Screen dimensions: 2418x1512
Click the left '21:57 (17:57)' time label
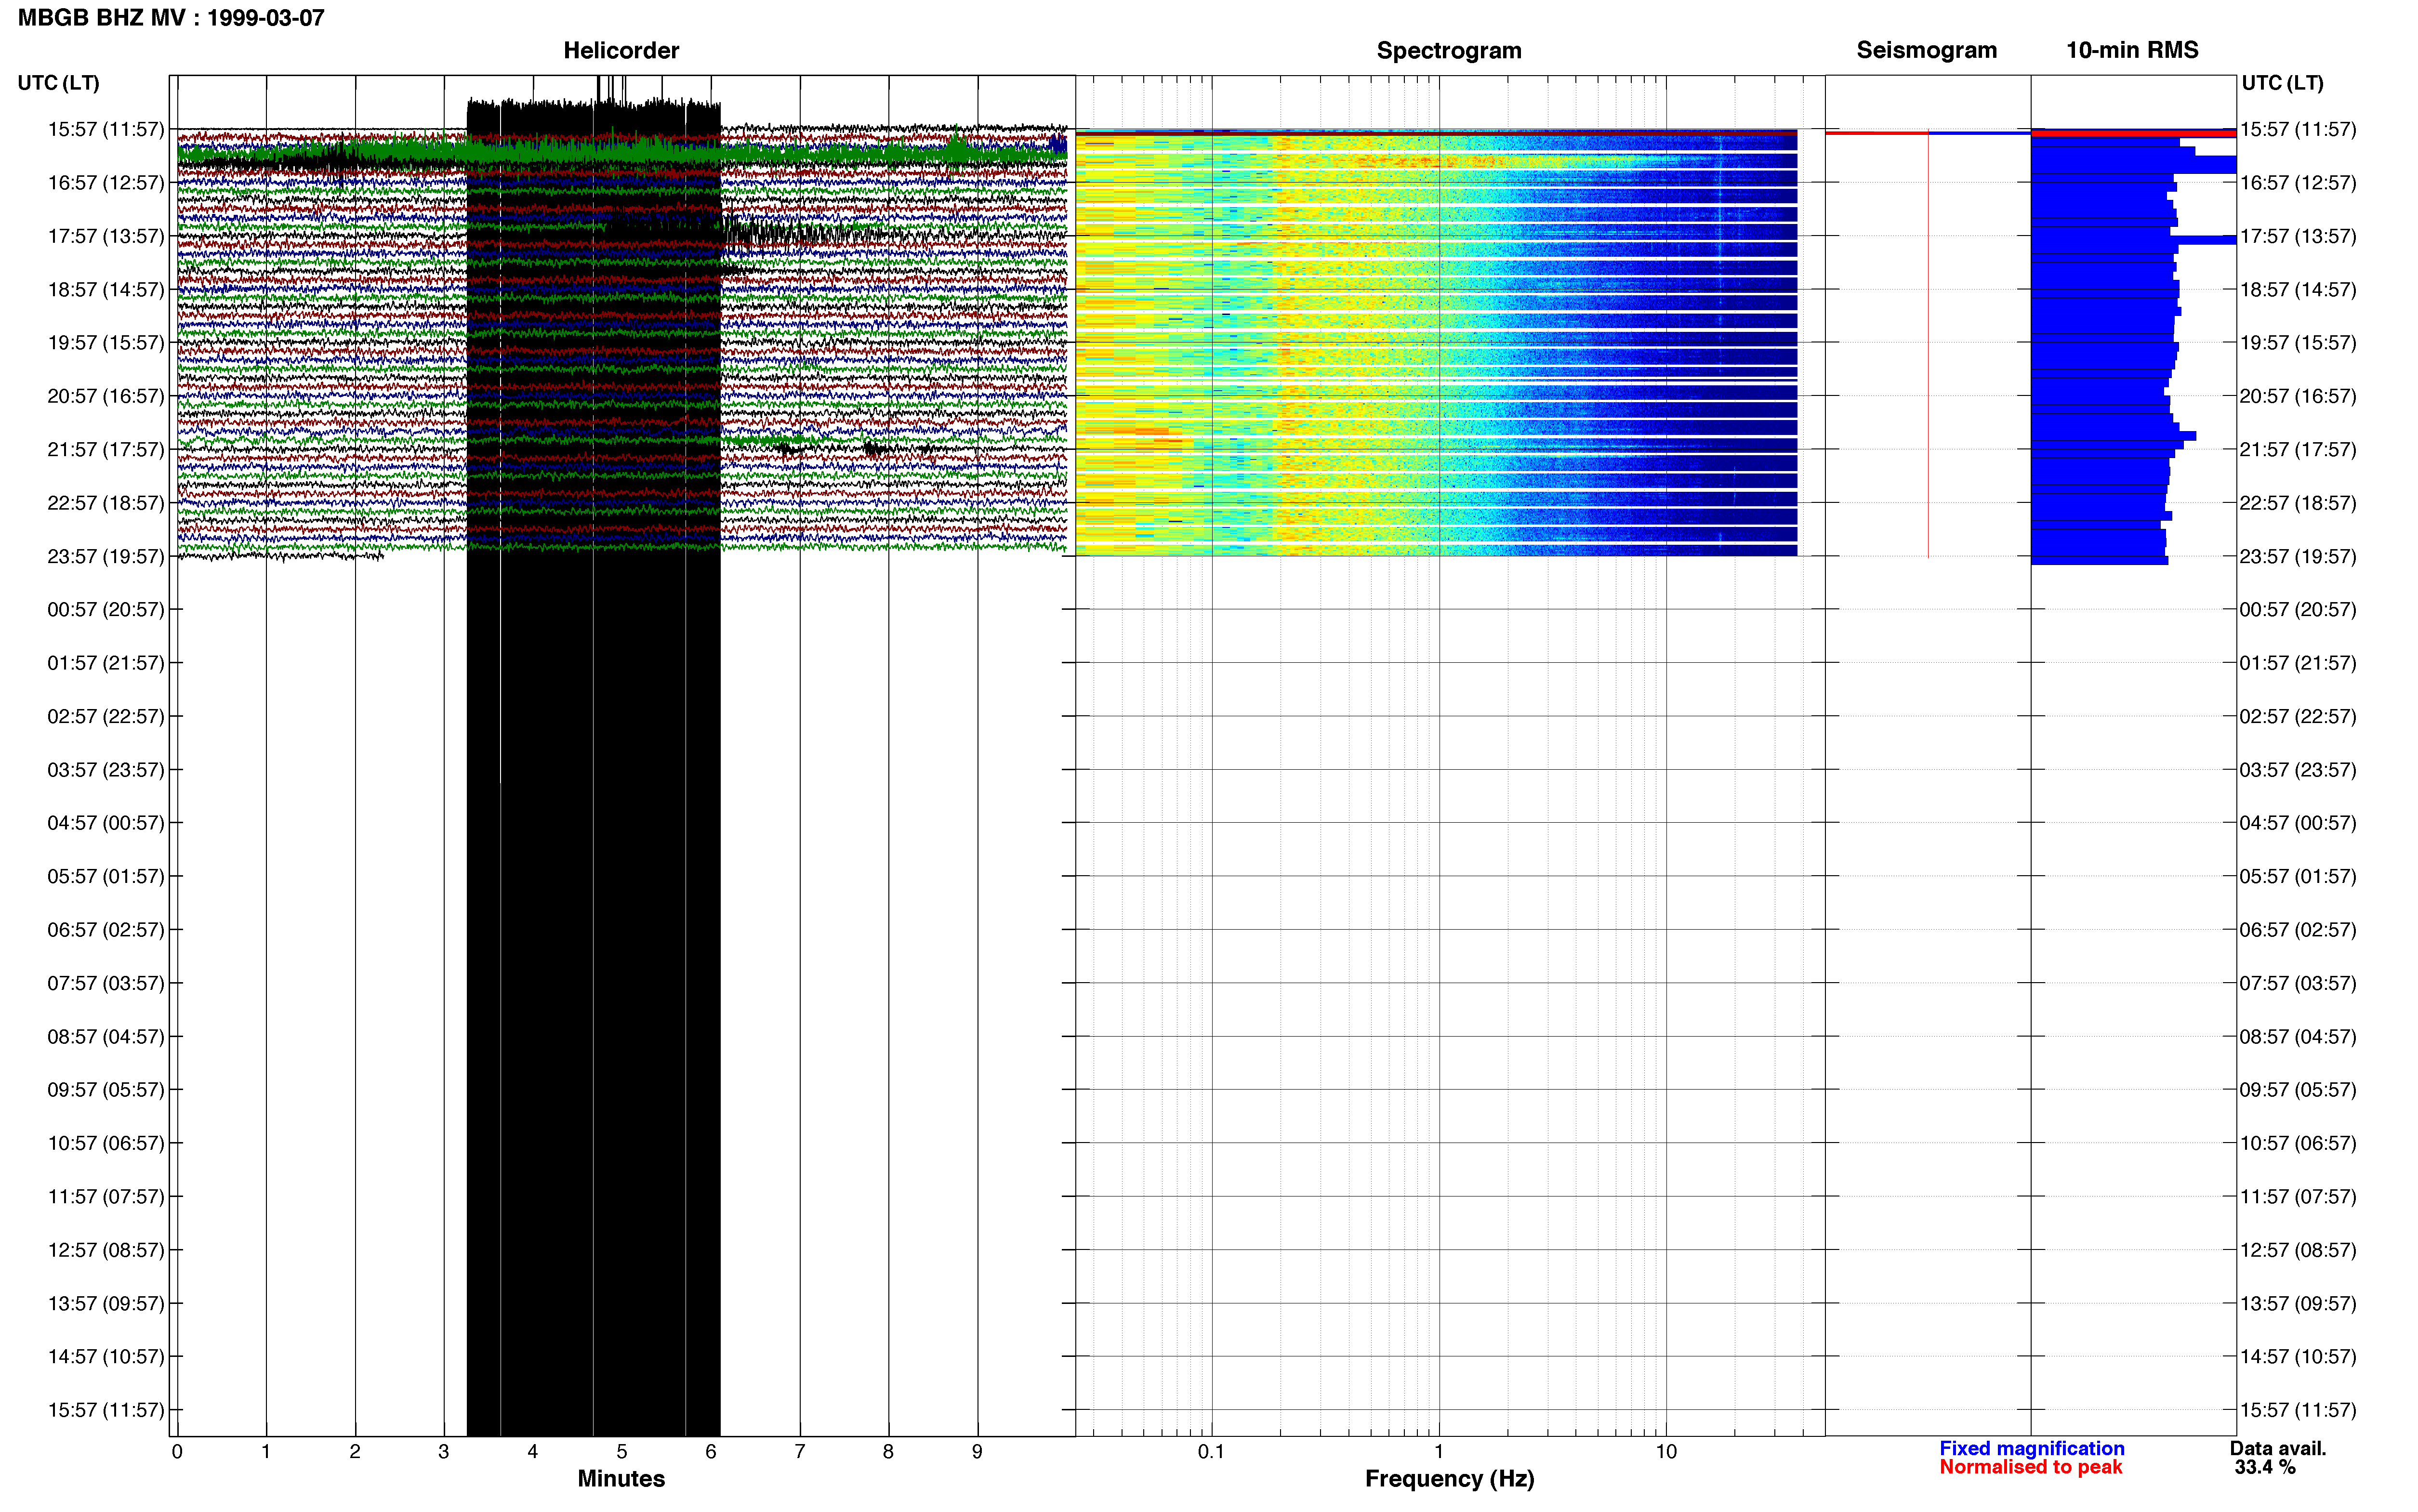[x=105, y=449]
